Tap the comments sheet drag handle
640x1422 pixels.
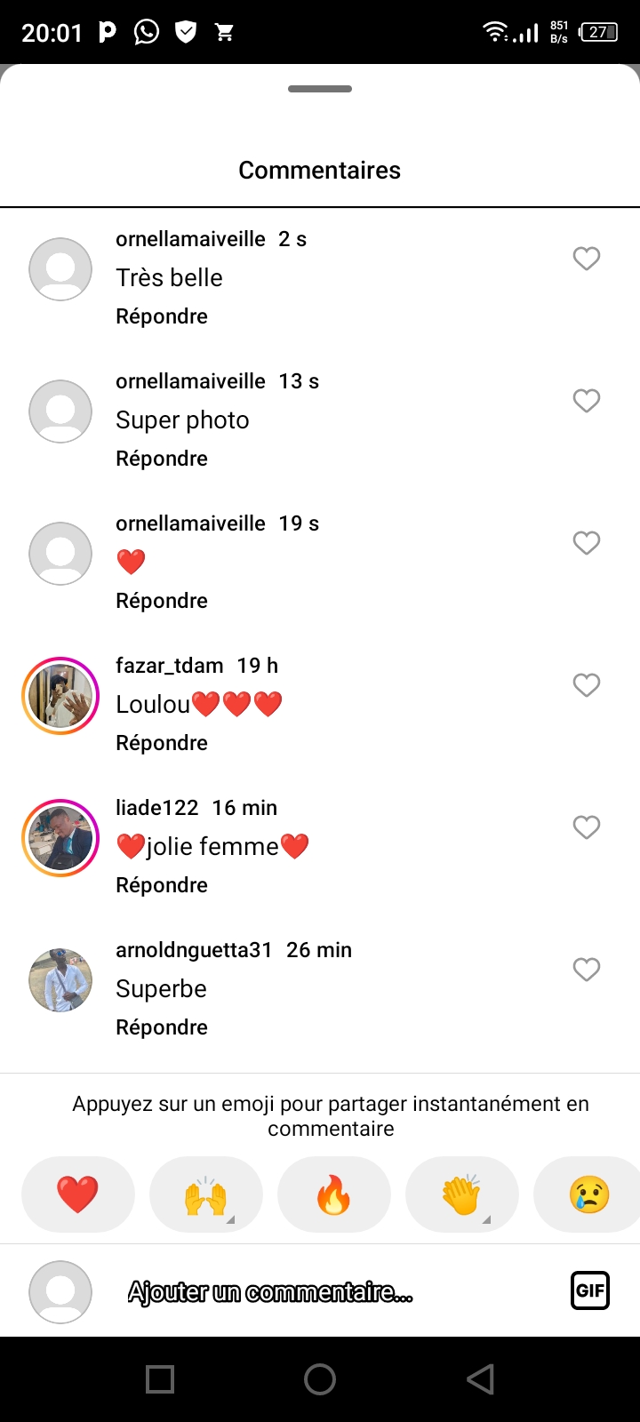click(x=320, y=89)
